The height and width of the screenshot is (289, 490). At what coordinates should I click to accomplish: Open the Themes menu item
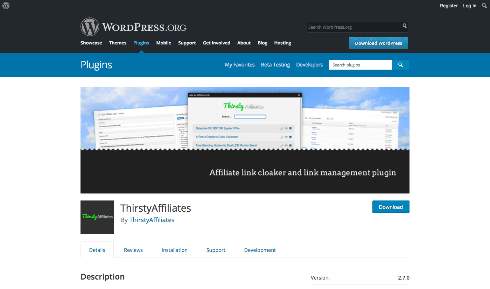(118, 43)
